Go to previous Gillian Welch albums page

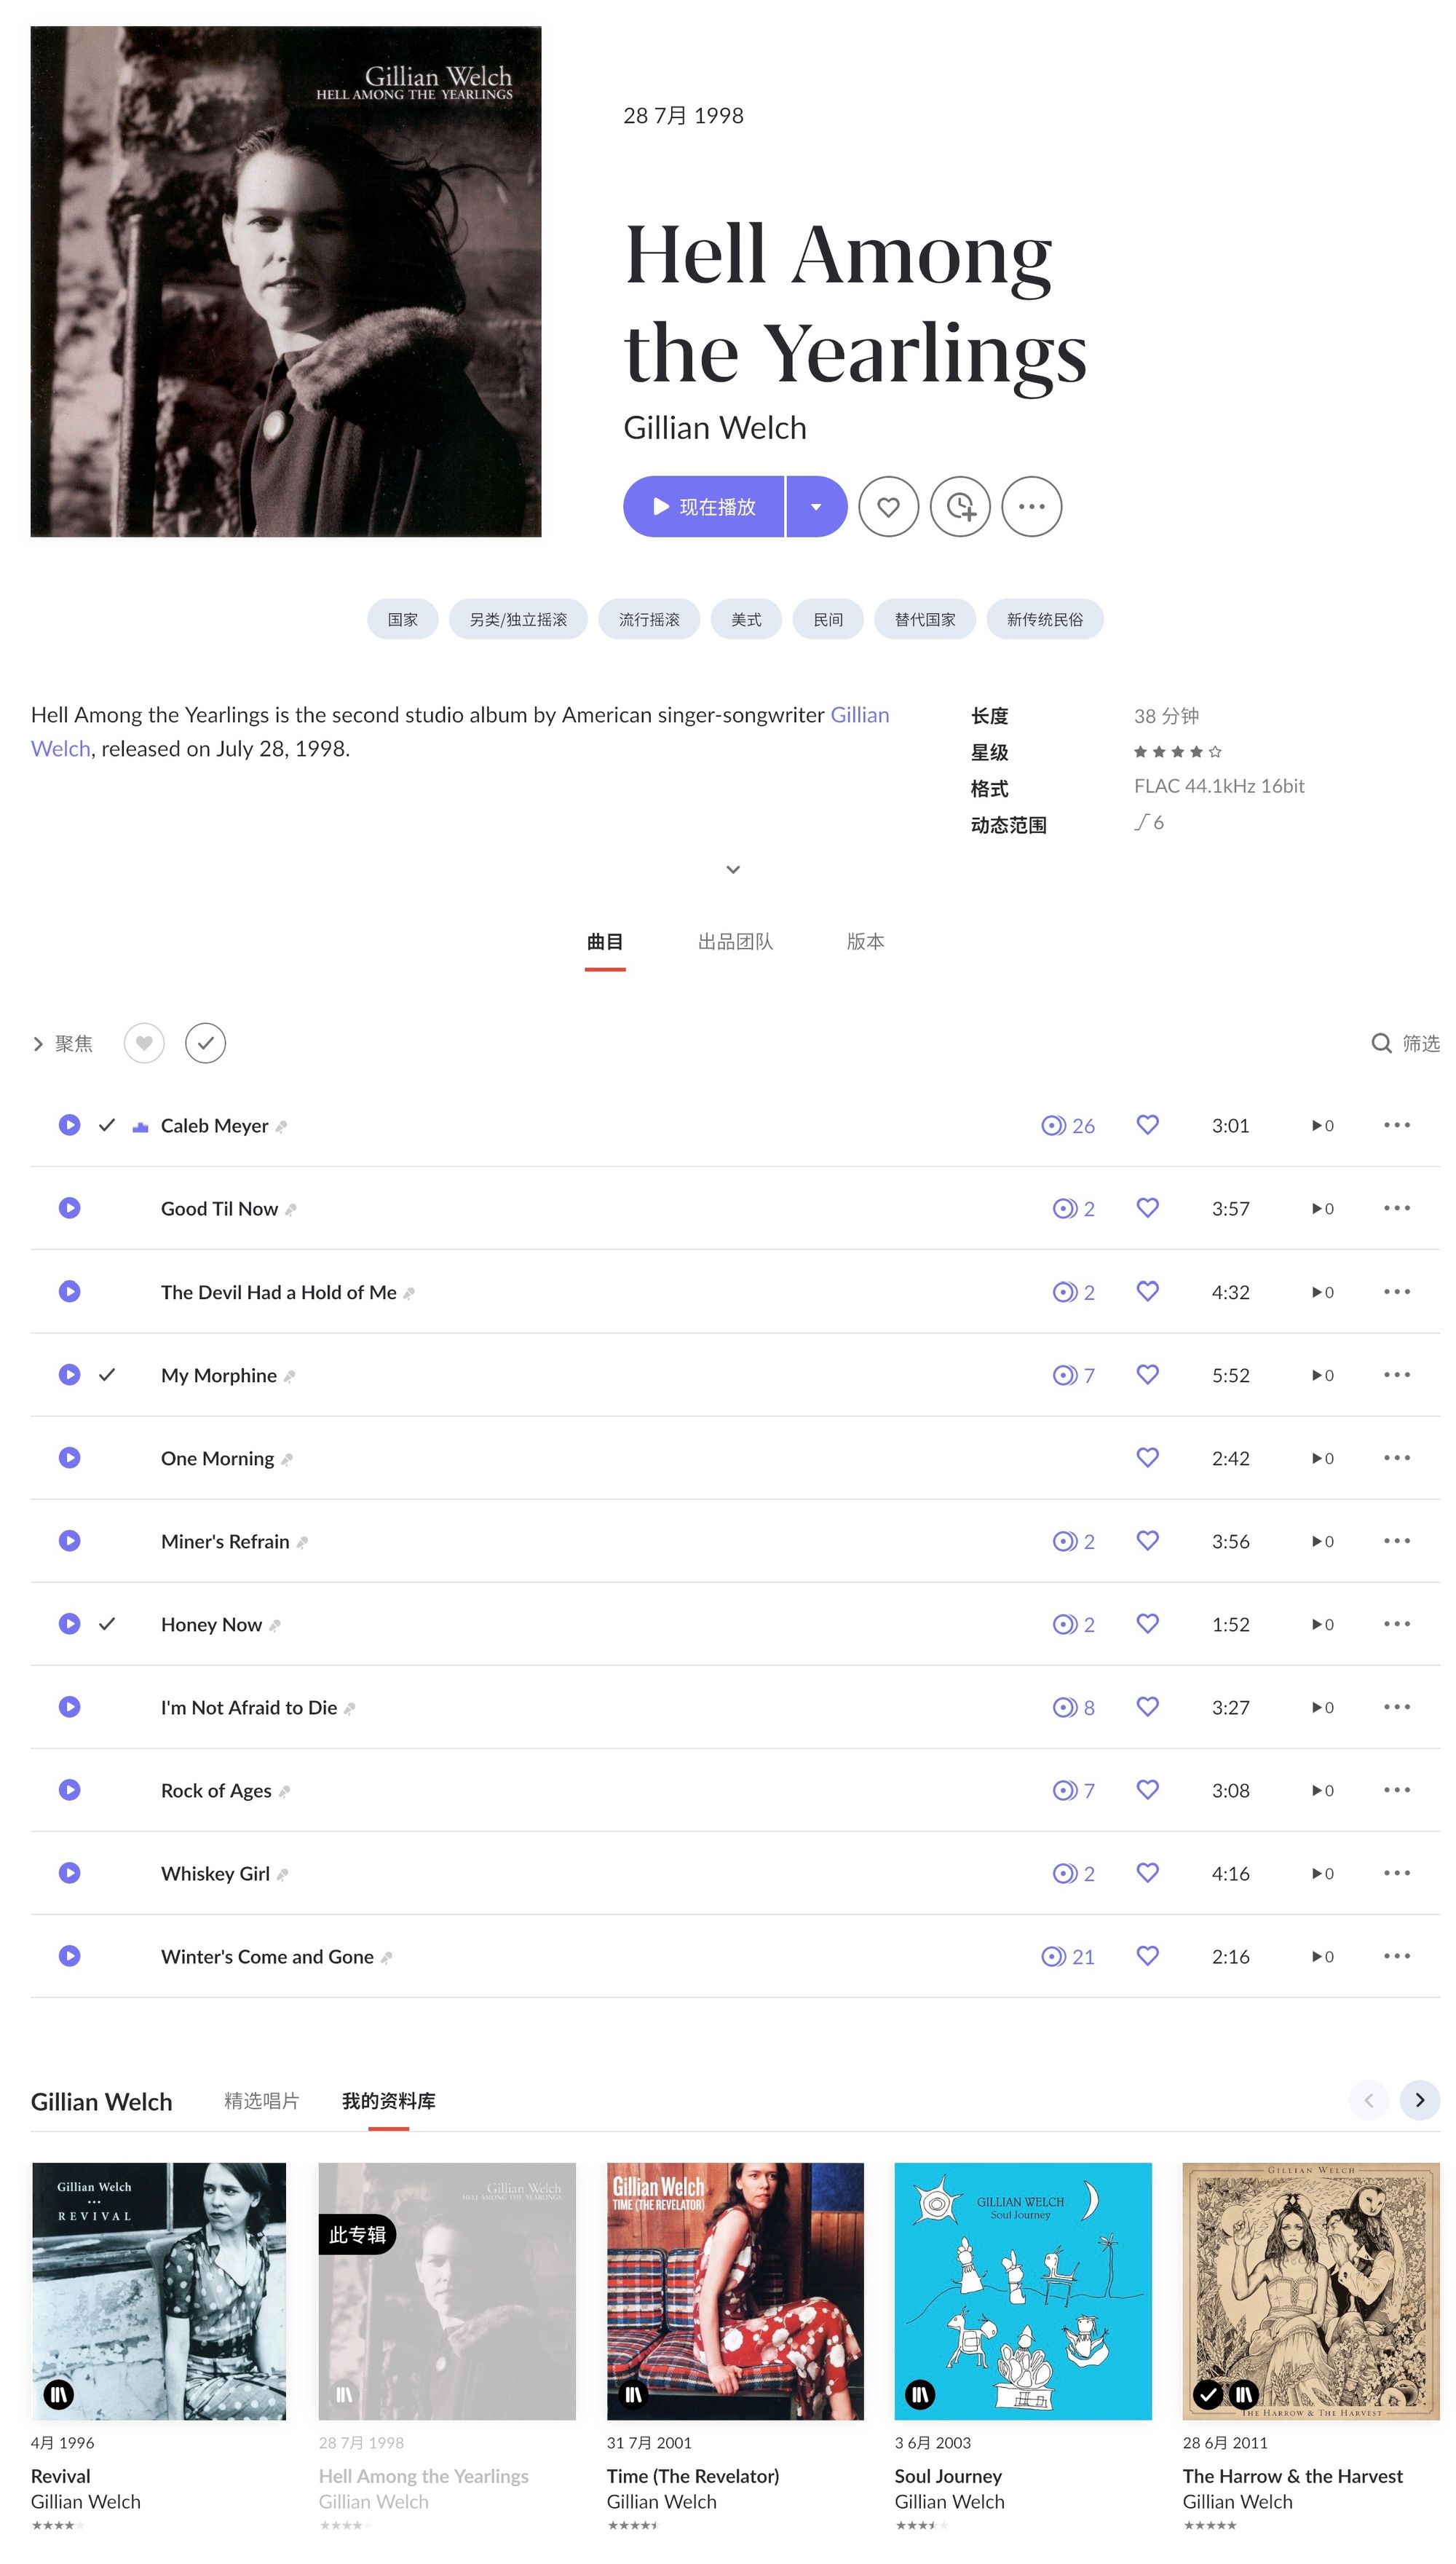coord(1368,2100)
